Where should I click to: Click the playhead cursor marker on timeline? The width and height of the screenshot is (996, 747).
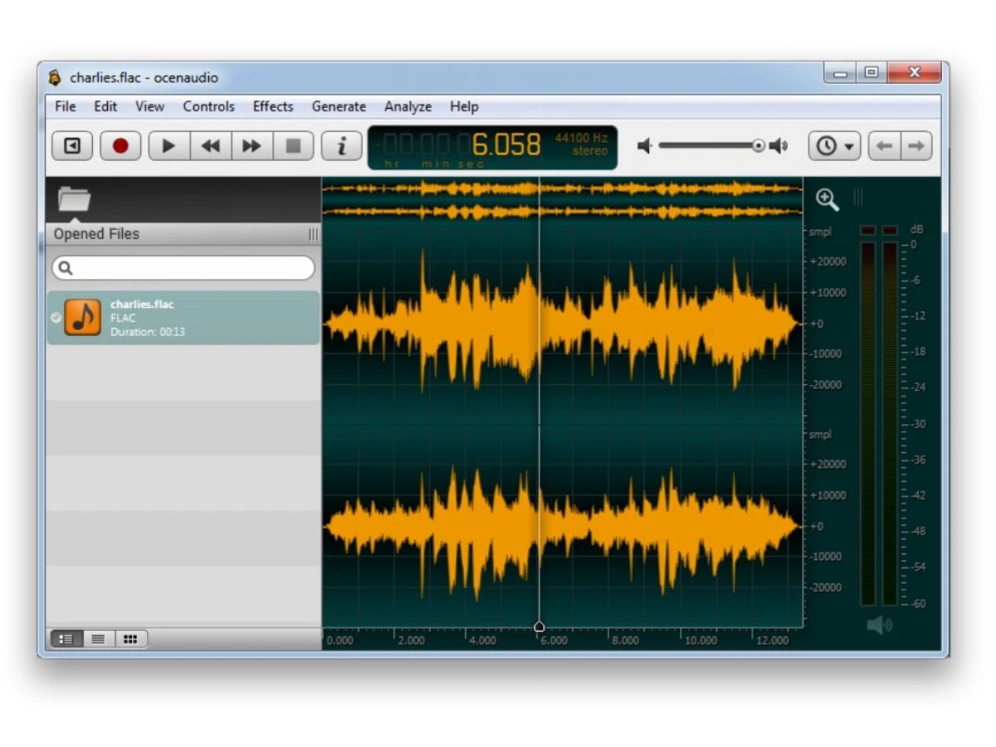tap(539, 626)
